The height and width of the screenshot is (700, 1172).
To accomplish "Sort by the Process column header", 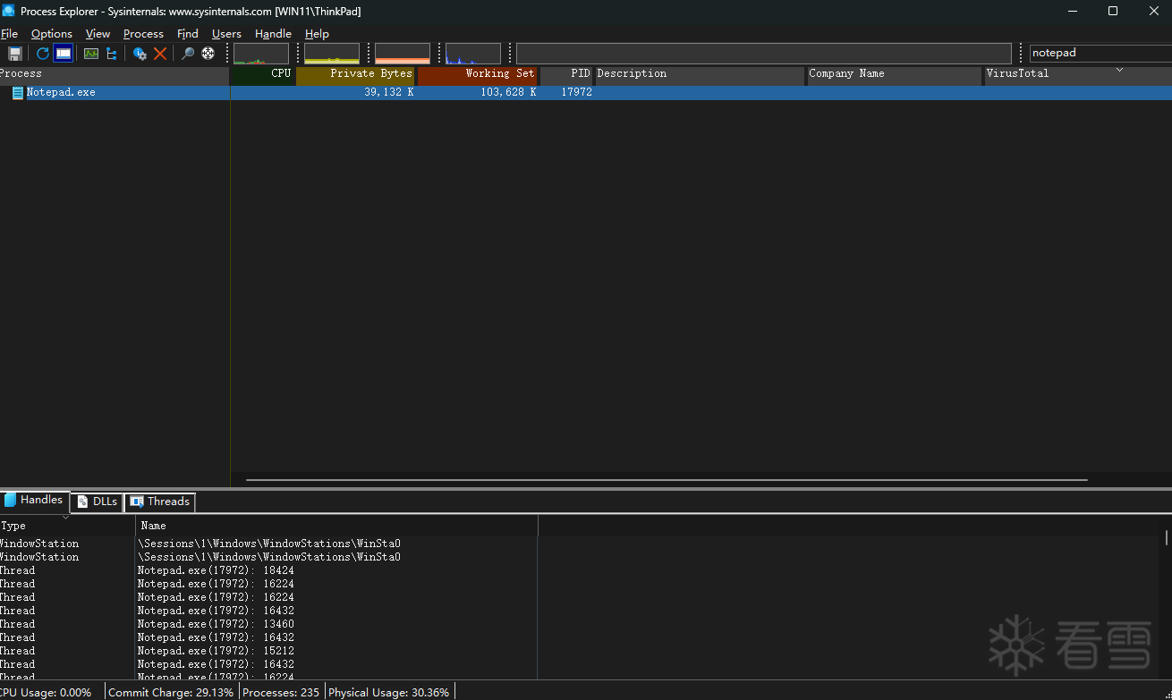I will tap(115, 74).
